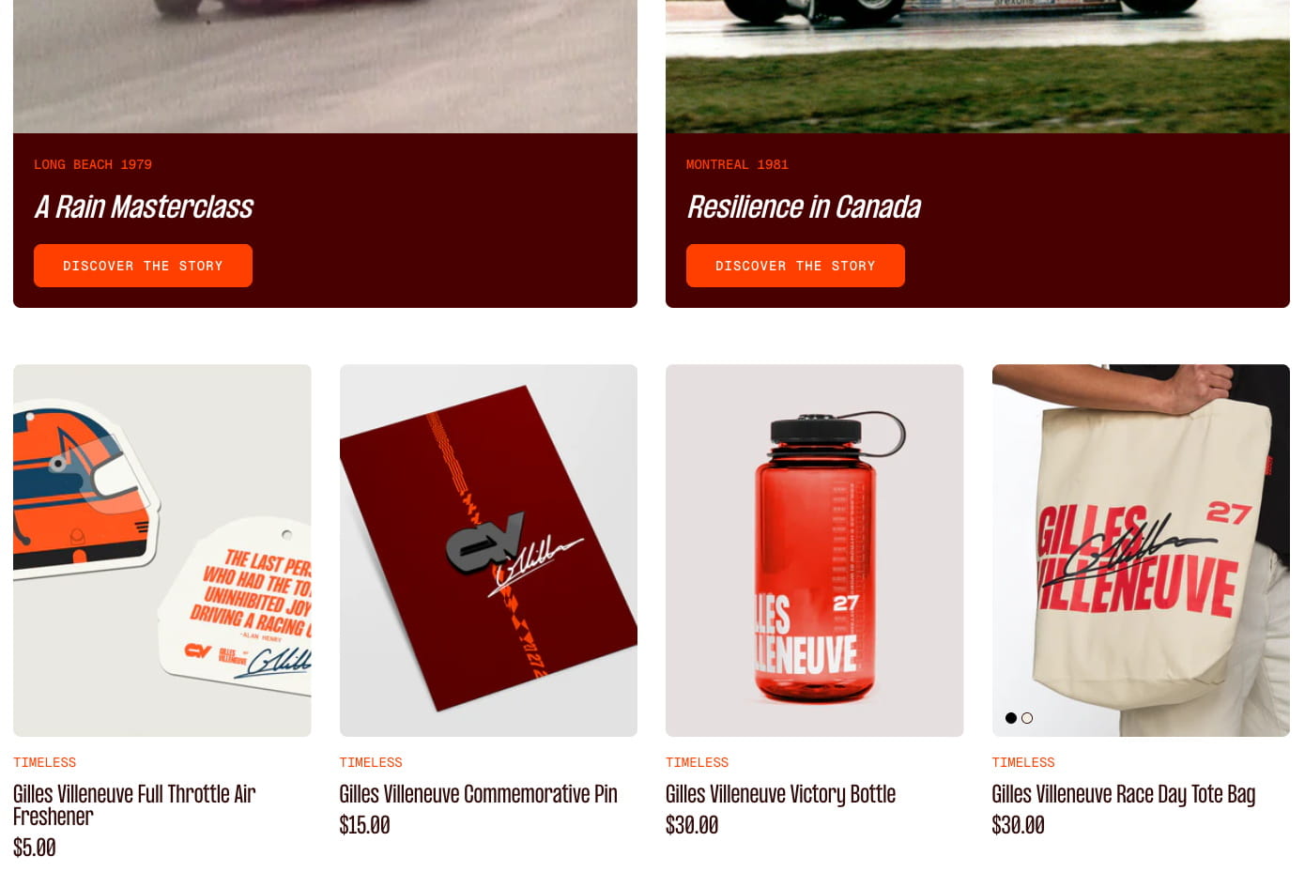Image resolution: width=1305 pixels, height=872 pixels.
Task: Click the Timeless tag above Victory Bottle
Action: [x=697, y=762]
